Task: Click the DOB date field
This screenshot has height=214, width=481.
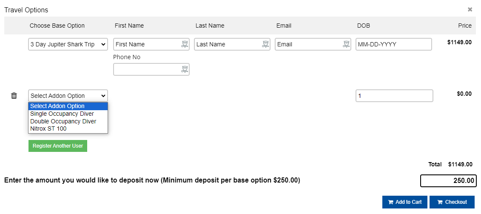Action: click(393, 44)
